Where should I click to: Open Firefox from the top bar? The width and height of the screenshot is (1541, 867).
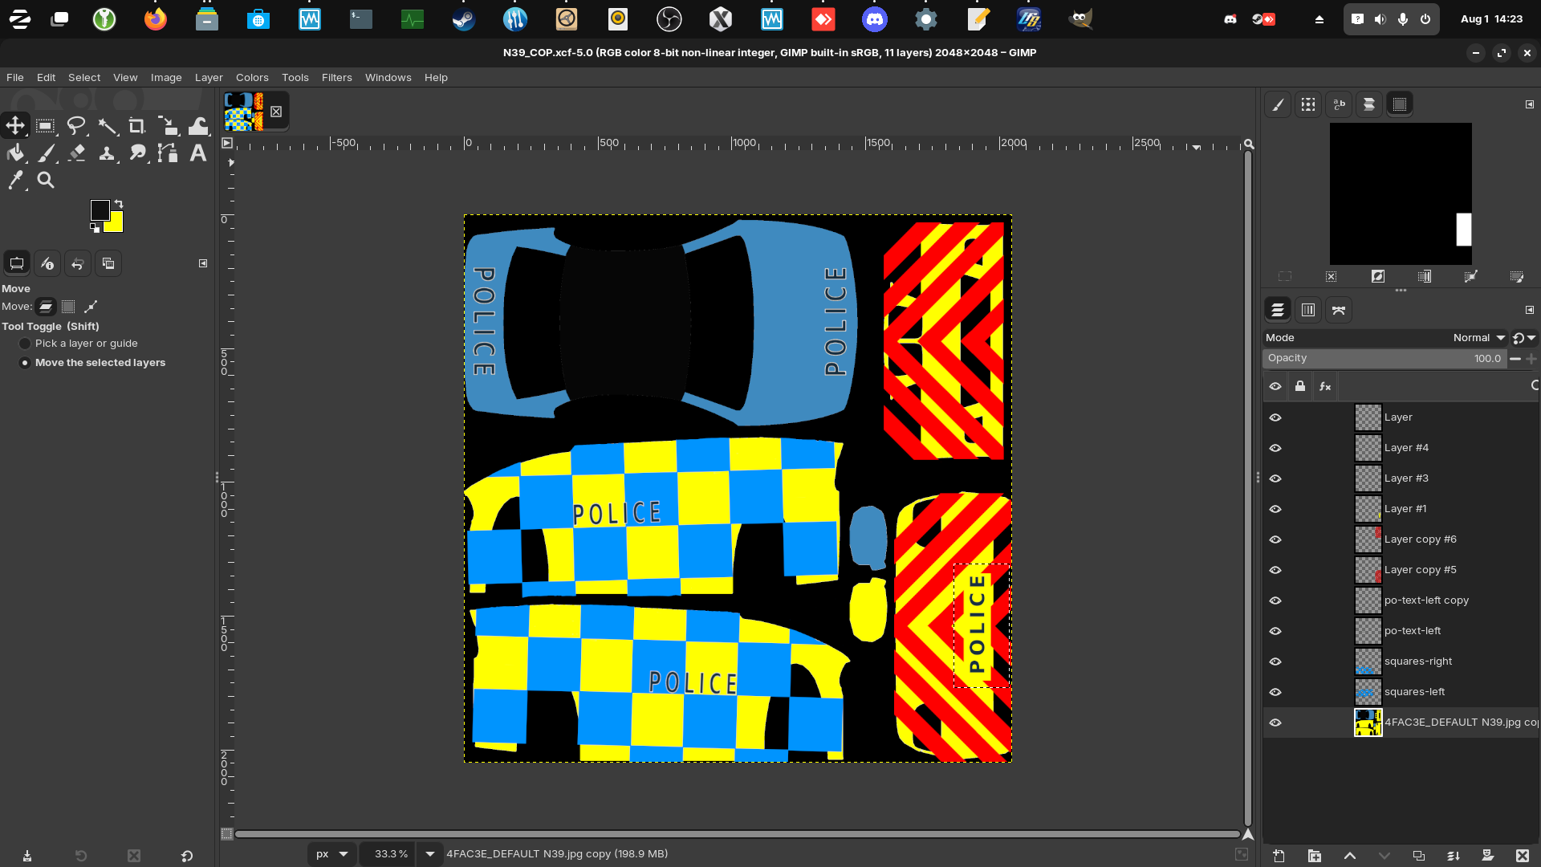(155, 19)
